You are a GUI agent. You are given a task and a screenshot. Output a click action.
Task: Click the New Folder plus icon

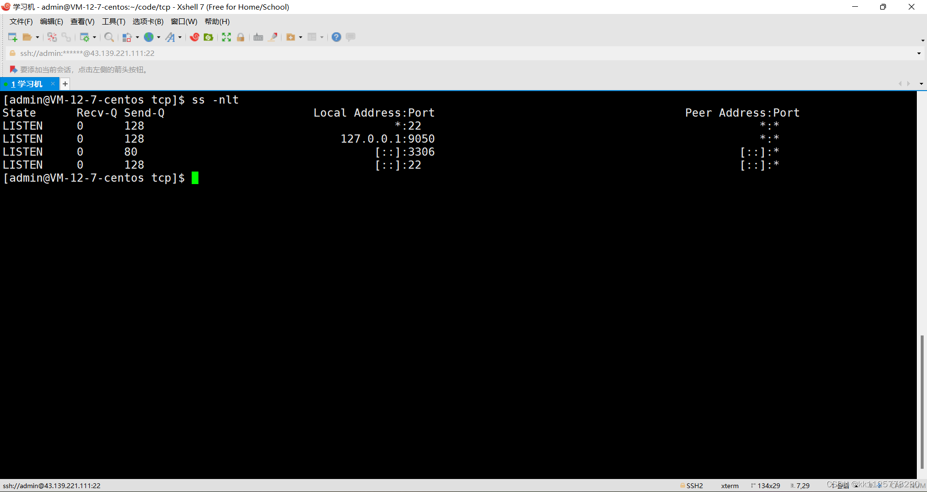291,37
